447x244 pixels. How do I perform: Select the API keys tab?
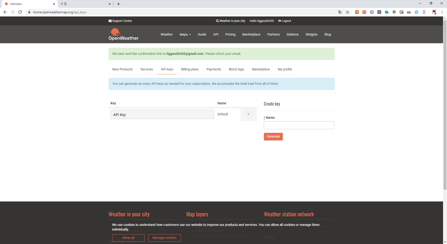tap(167, 69)
